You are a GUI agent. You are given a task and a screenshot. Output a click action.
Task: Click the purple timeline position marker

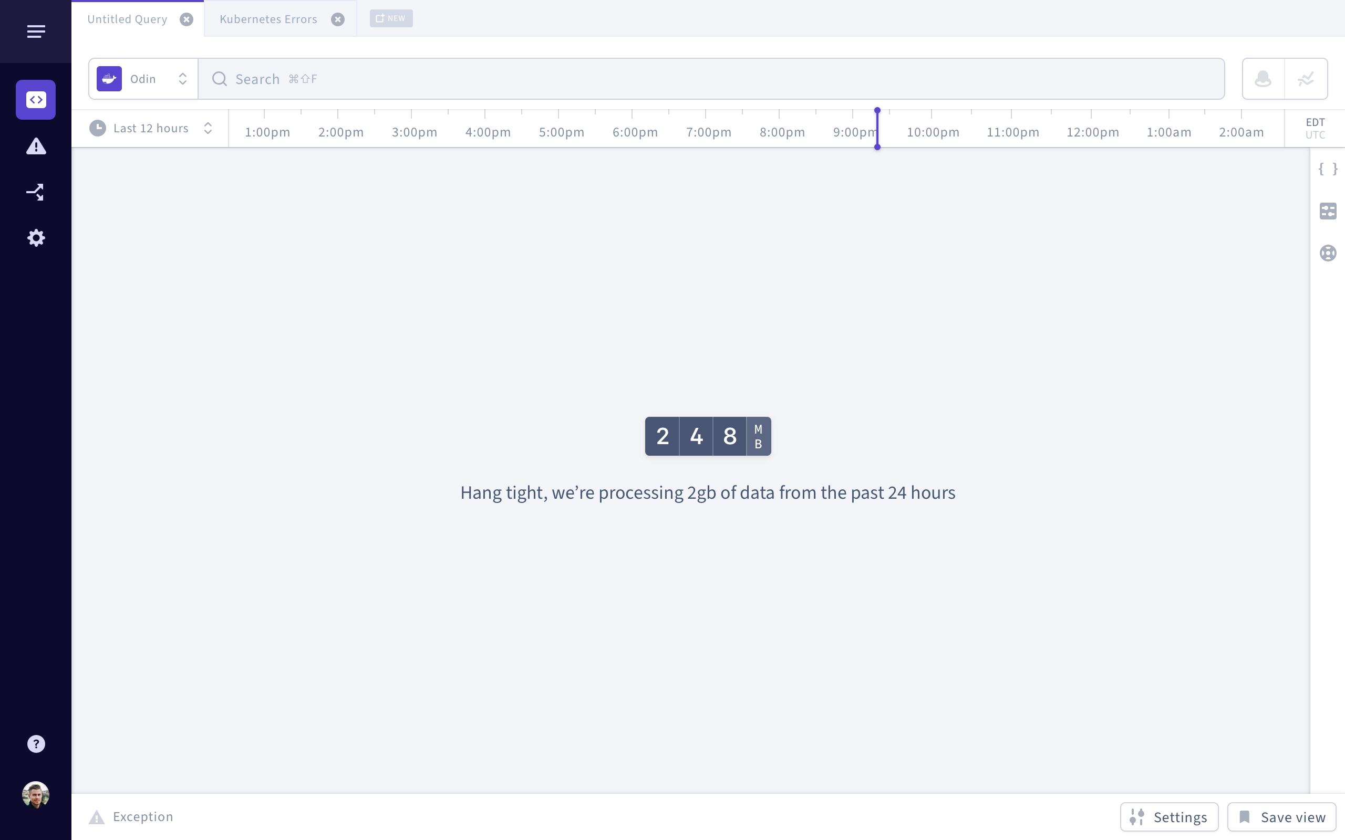[877, 129]
